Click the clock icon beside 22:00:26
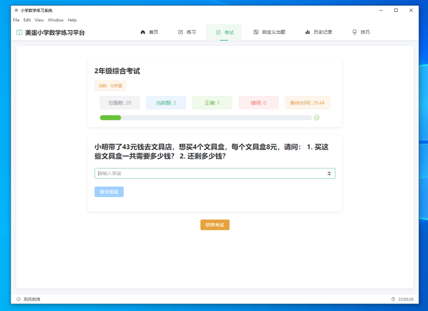This screenshot has width=428, height=311. 393,299
